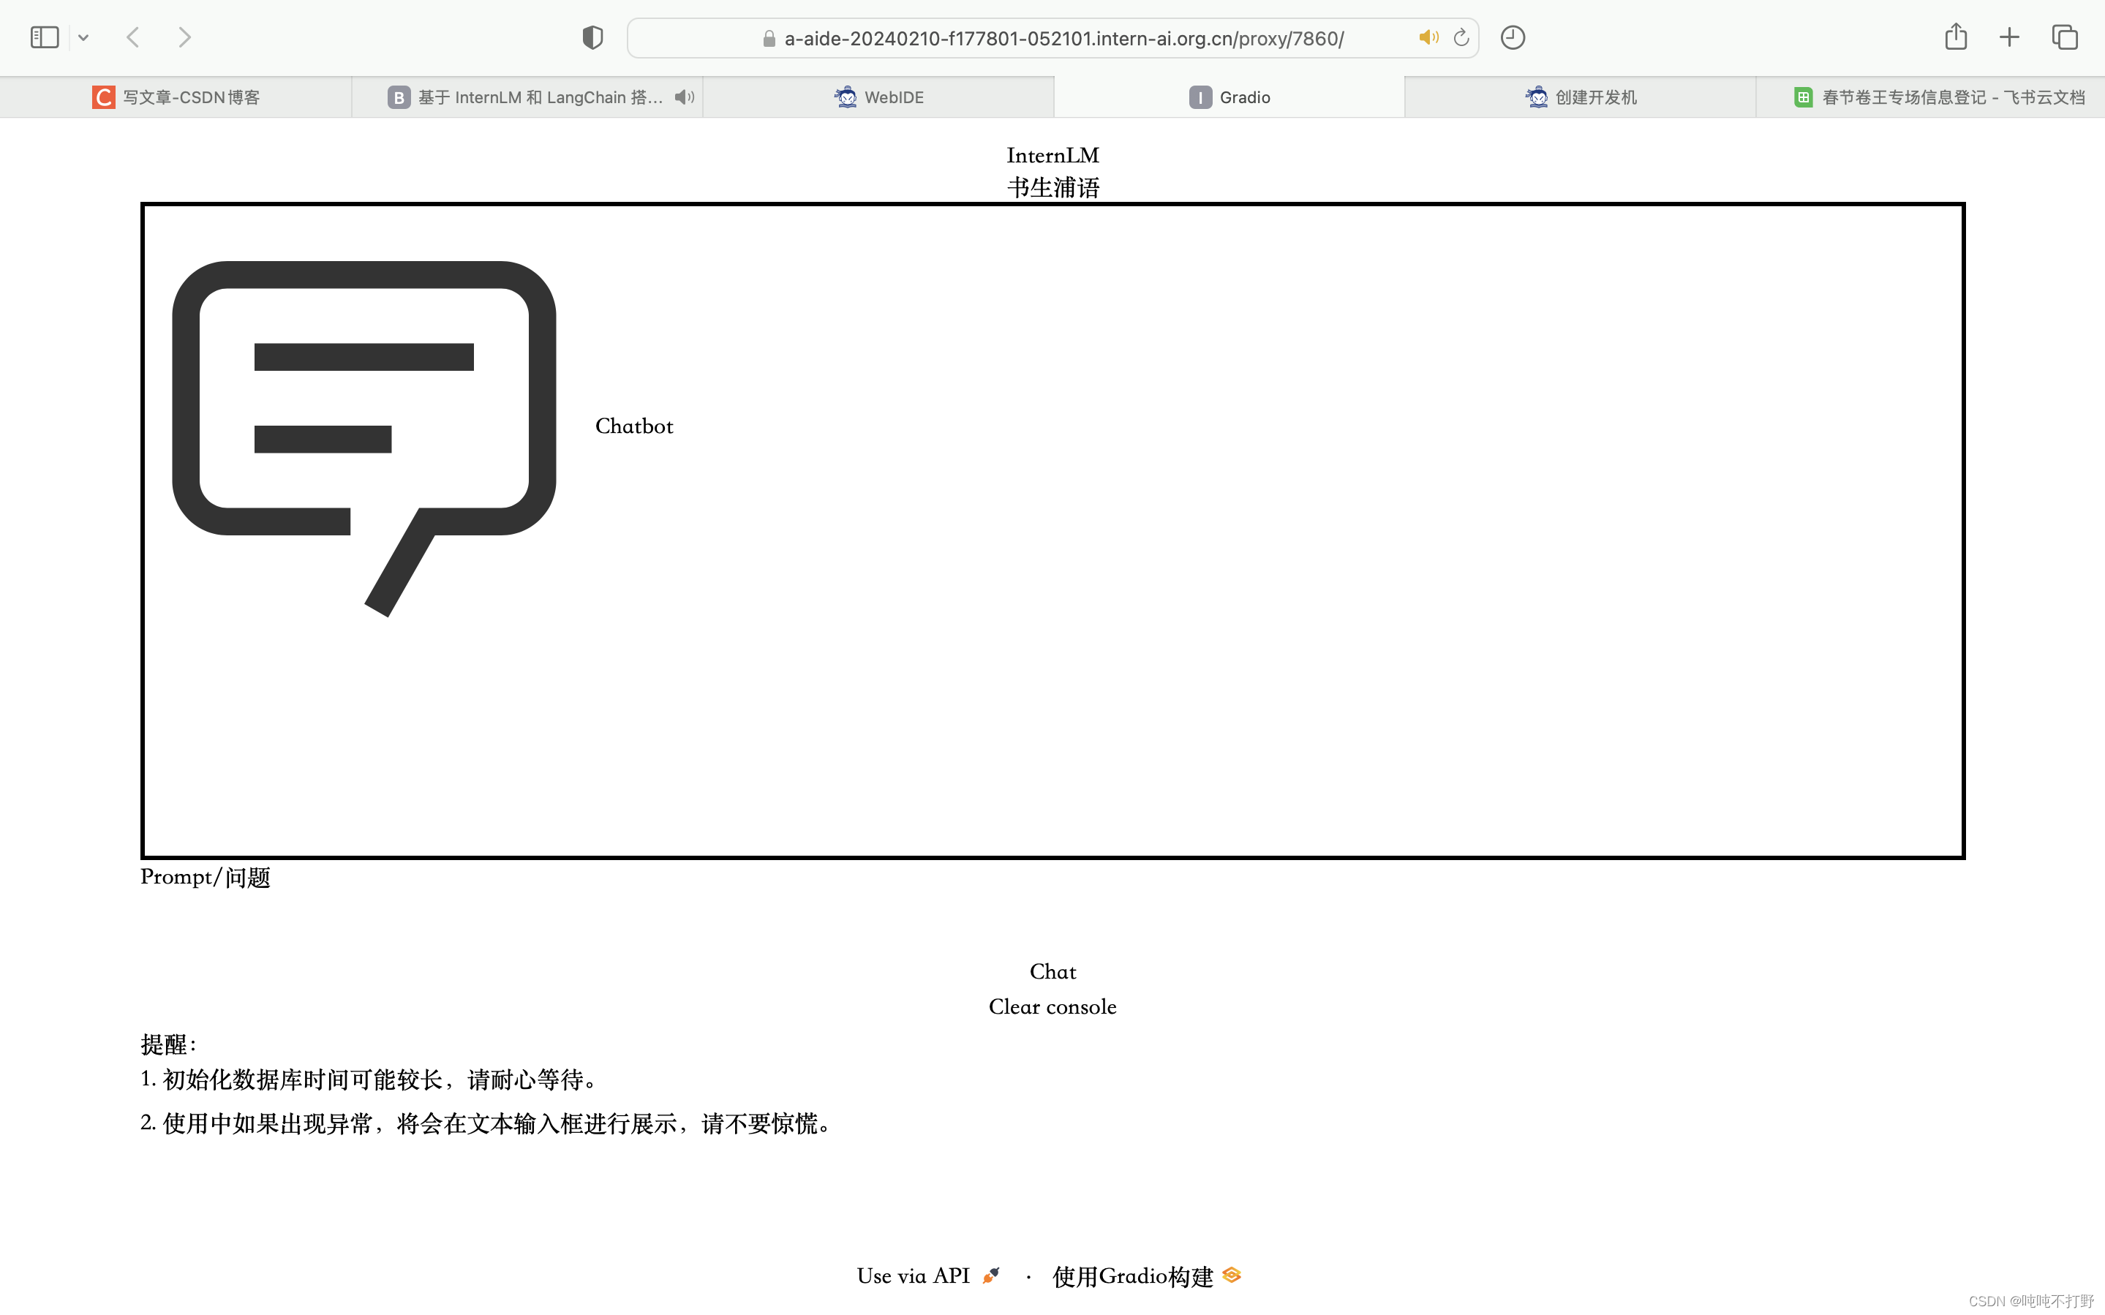Screen dimensions: 2105x1315
Task: Click the 飞书云文档 tab favicon
Action: (1803, 97)
